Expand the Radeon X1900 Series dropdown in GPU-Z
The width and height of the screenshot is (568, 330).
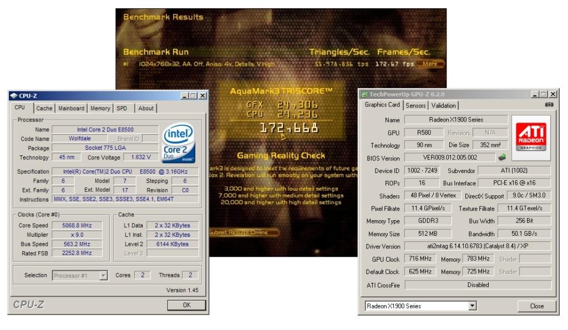pyautogui.click(x=472, y=306)
